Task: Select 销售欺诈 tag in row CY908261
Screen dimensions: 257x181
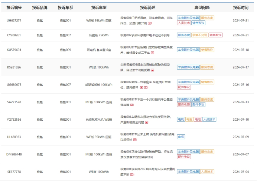Action: 215,35
